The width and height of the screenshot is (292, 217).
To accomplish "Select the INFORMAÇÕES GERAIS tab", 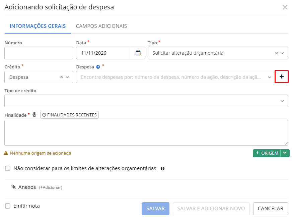I will coord(38,26).
